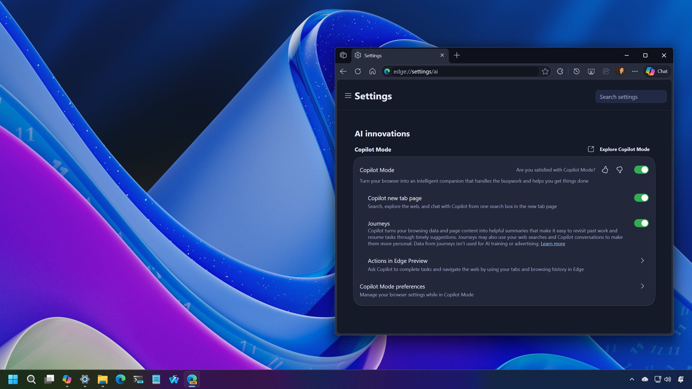Screen dimensions: 692x389
Task: Disable the Copilot new tab page toggle
Action: coord(641,198)
